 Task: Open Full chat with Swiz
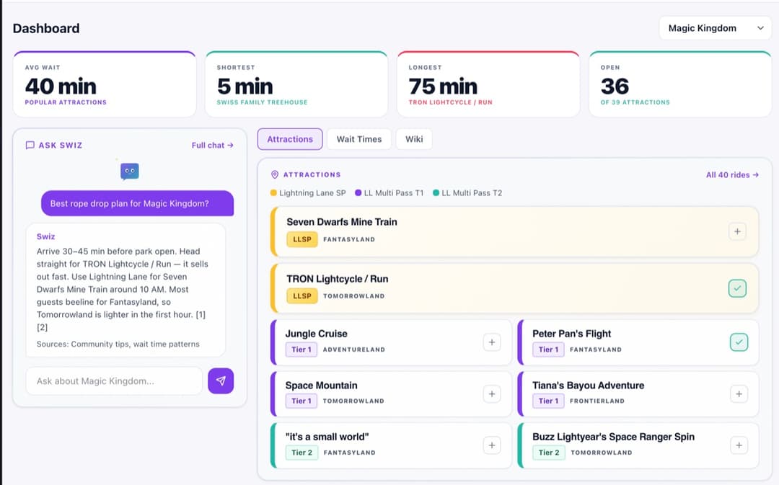pos(212,145)
